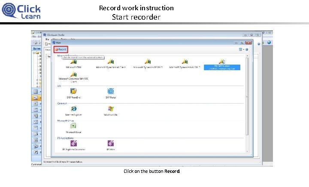
Task: Choose the SAP FrontEnd system icon
Action: click(73, 91)
